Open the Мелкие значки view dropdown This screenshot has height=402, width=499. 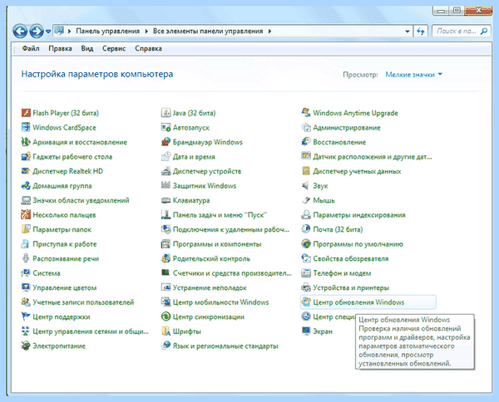pyautogui.click(x=413, y=75)
